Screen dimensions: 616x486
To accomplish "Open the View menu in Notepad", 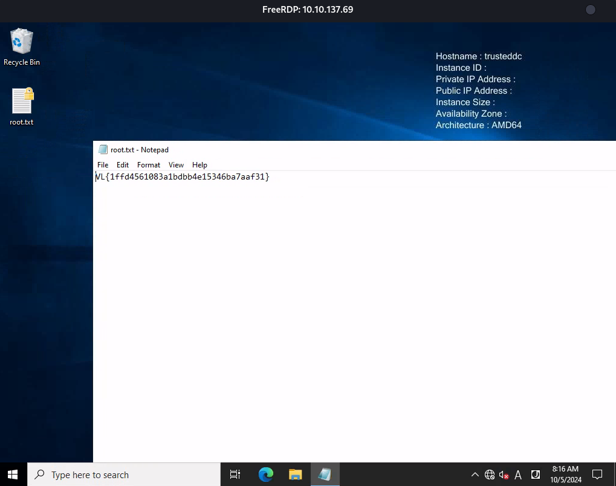I will pos(176,165).
